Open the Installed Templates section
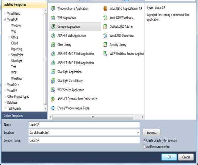 24,4
